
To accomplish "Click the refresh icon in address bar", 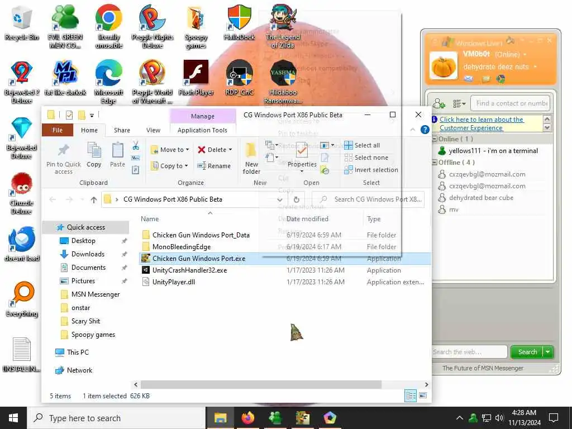I will click(x=296, y=199).
